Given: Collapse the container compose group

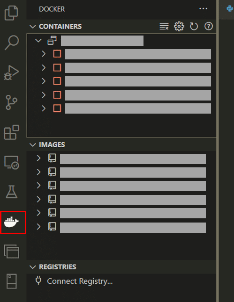Looking at the screenshot, I should click(38, 41).
